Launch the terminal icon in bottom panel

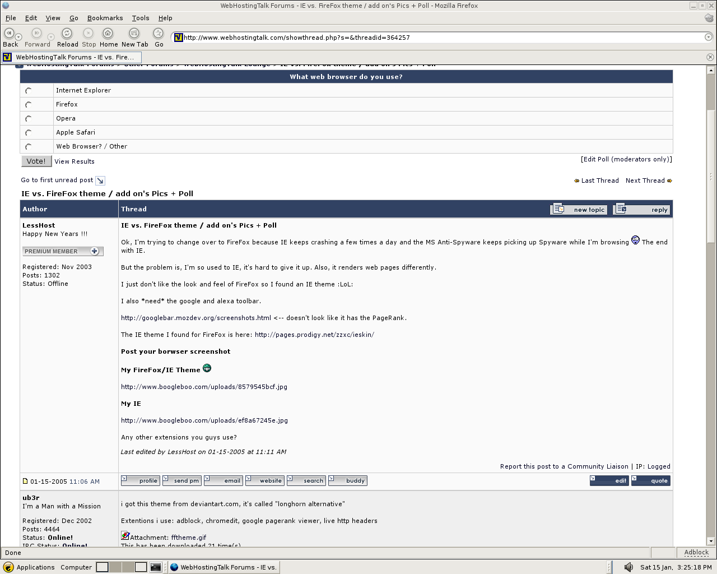[x=156, y=567]
